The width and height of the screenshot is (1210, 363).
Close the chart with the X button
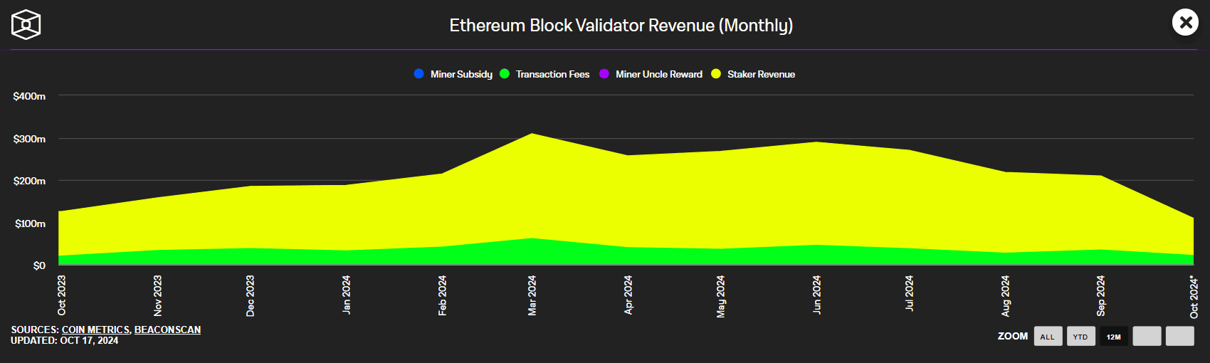[1185, 23]
